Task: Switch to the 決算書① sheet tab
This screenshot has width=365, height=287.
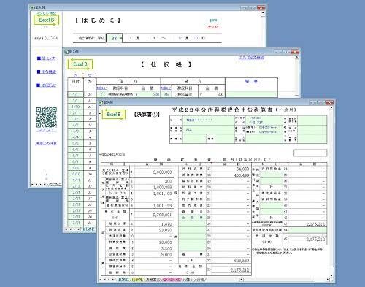Action: 153,280
